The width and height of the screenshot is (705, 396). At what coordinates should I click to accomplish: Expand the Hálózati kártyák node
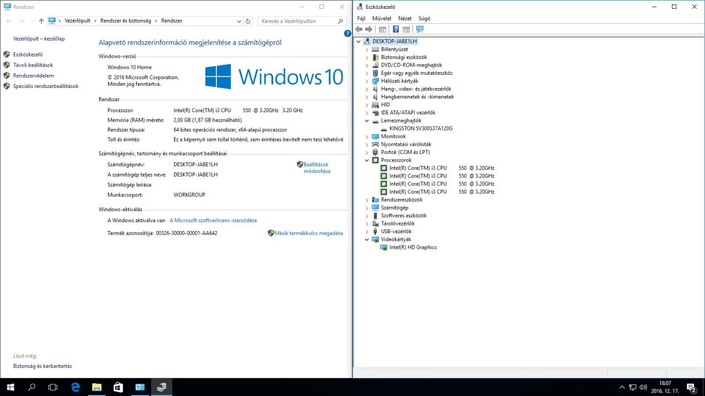tap(367, 81)
